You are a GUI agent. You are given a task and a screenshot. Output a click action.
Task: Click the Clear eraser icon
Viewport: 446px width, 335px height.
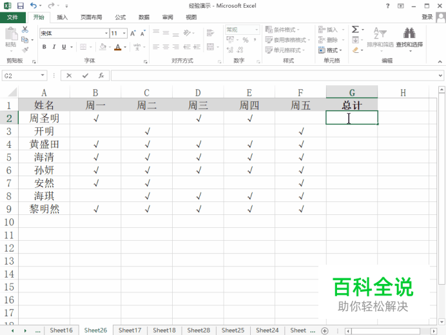[356, 50]
